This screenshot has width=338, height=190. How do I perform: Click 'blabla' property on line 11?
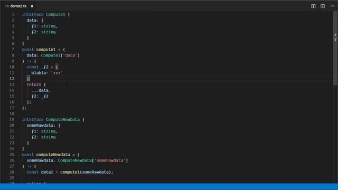[39, 73]
